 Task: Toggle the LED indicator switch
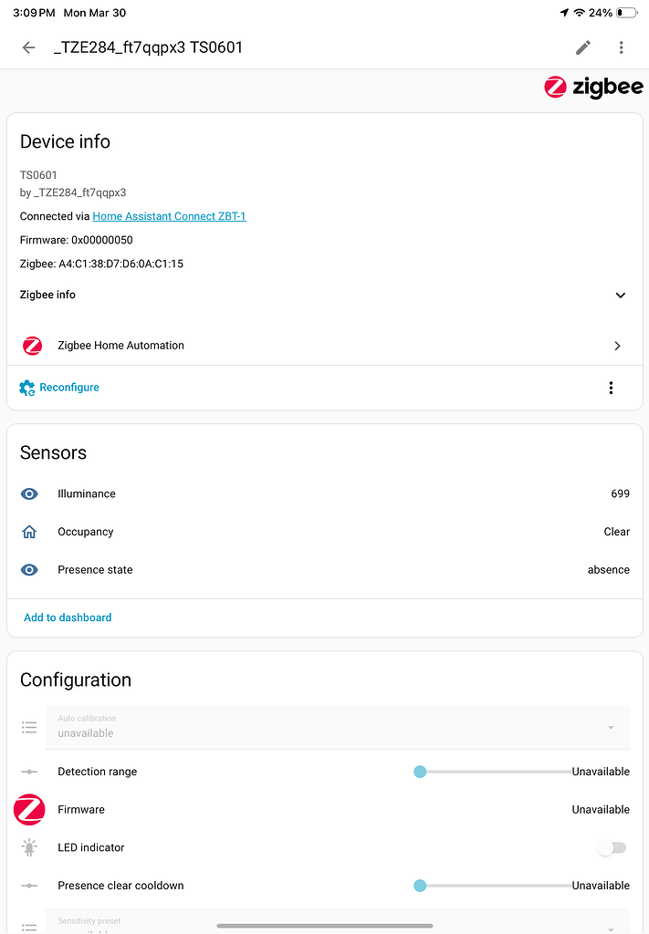[612, 847]
